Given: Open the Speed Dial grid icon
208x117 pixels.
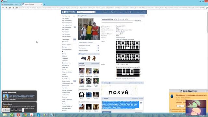Looking at the screenshot, I should click(13, 8).
